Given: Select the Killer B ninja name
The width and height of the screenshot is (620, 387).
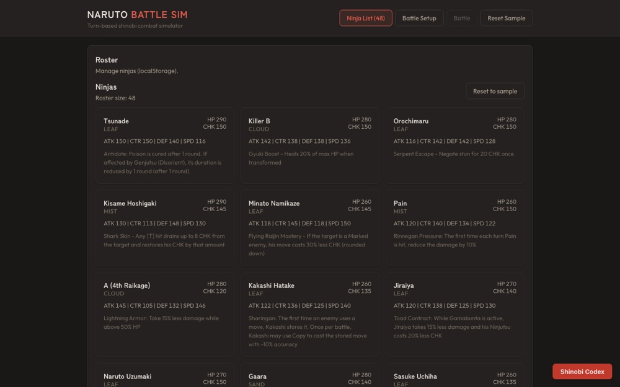Looking at the screenshot, I should point(259,121).
